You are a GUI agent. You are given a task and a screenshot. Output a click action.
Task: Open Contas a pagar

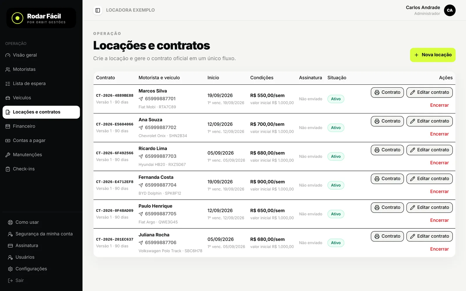pyautogui.click(x=41, y=141)
